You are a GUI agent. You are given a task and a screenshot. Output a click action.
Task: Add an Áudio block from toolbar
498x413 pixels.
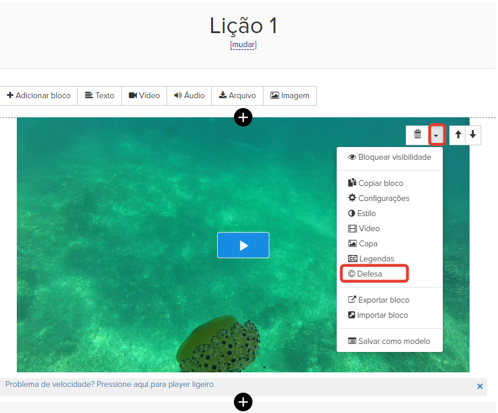[x=189, y=96]
